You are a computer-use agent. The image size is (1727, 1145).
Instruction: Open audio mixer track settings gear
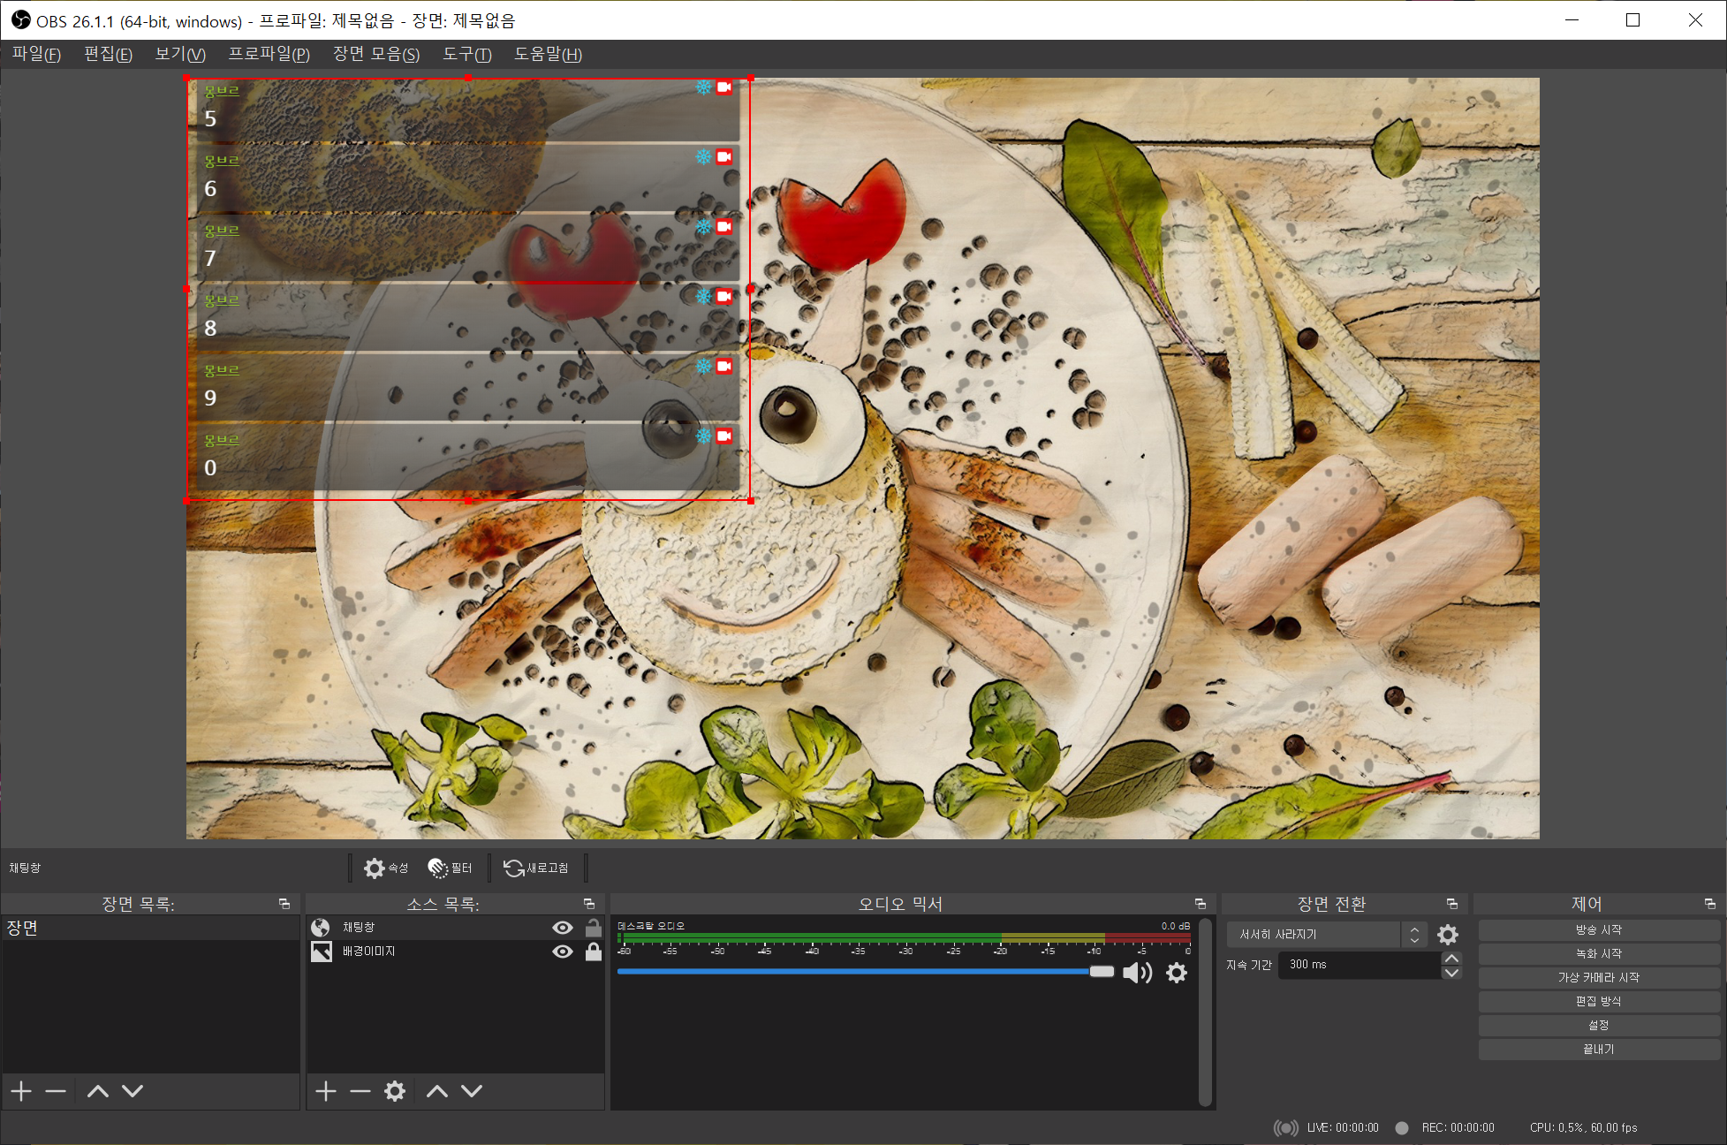point(1177,973)
